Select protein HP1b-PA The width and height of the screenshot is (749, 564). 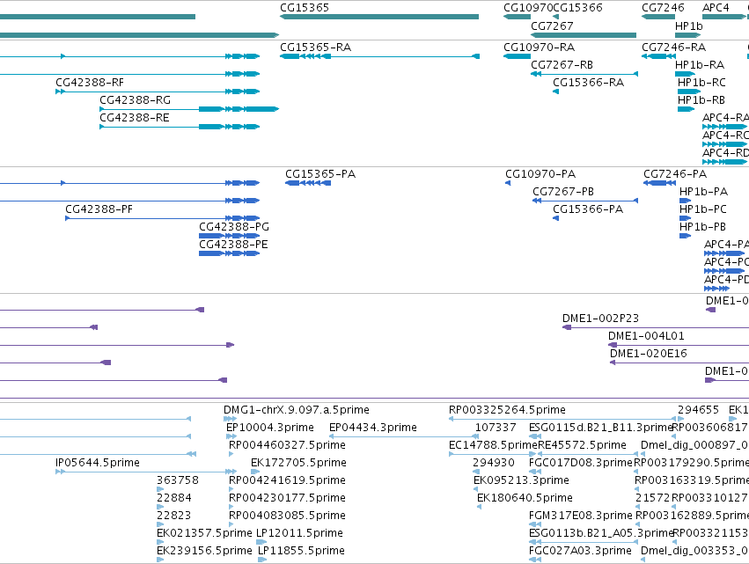coord(685,201)
